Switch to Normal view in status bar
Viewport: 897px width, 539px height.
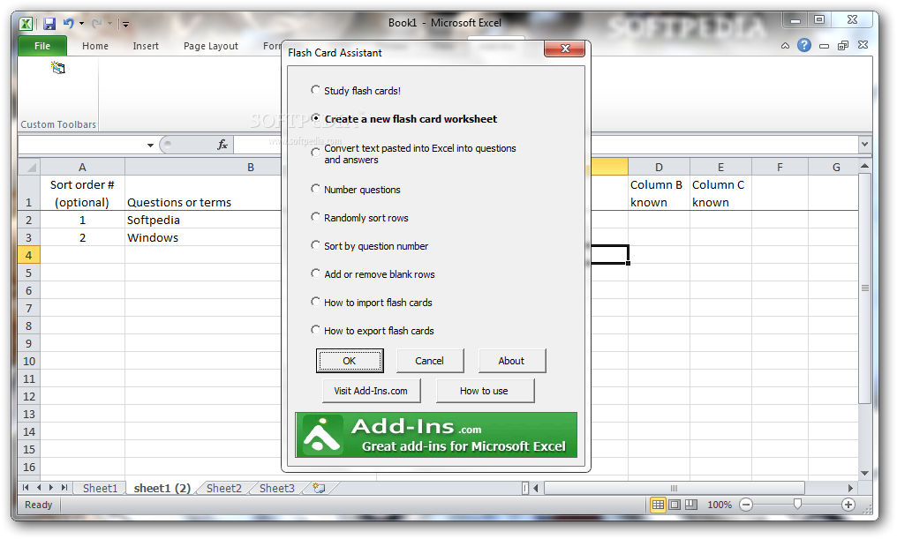[x=658, y=505]
